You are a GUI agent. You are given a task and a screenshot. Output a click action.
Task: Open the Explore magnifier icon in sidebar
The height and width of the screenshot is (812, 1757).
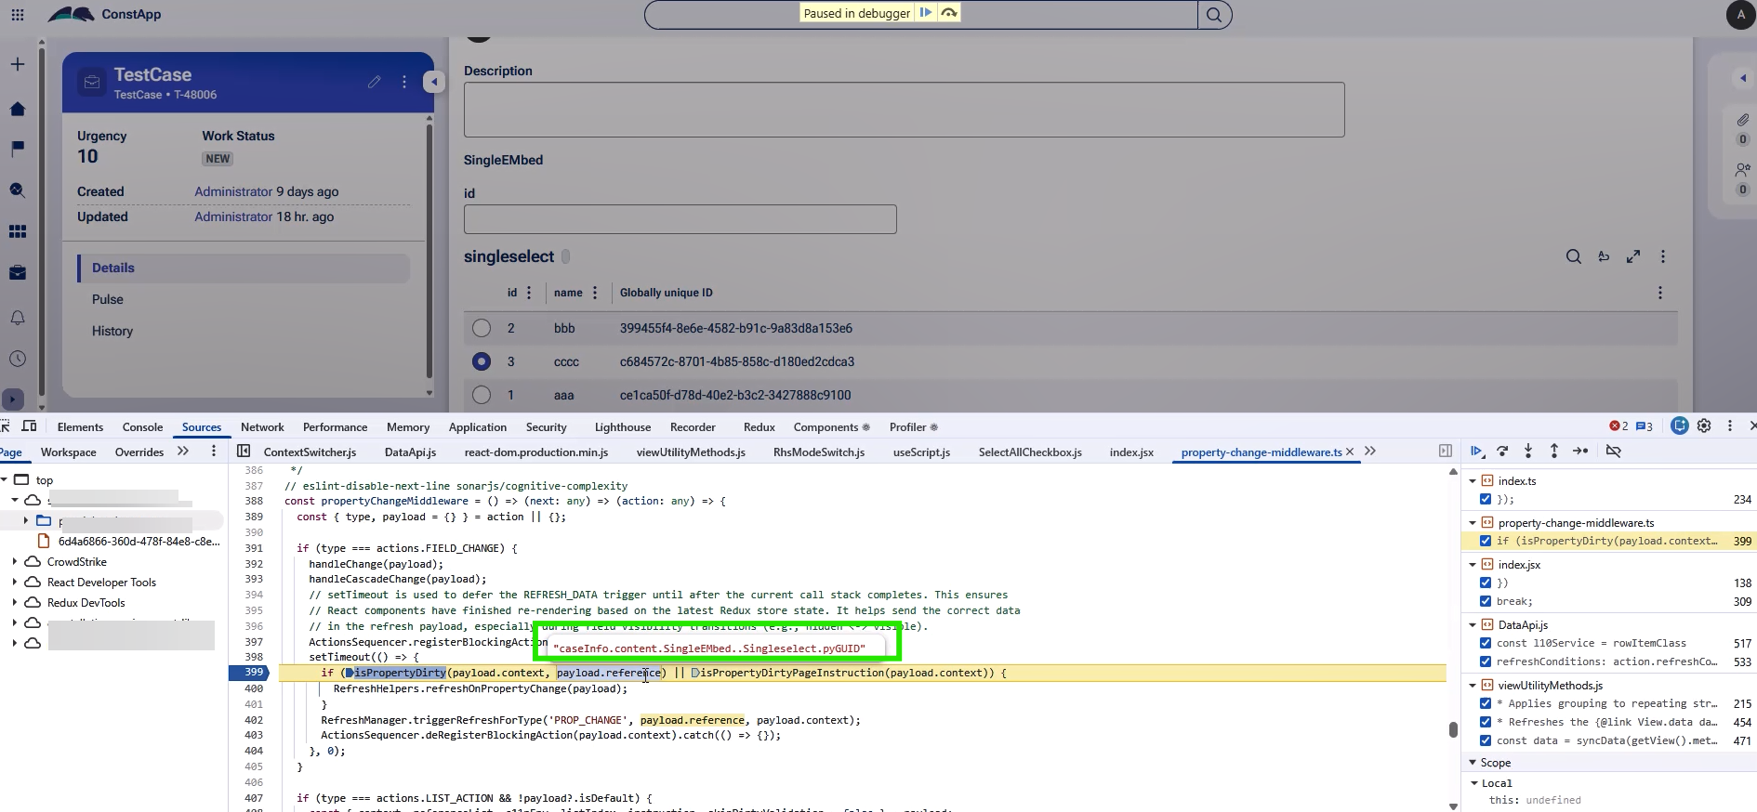17,190
